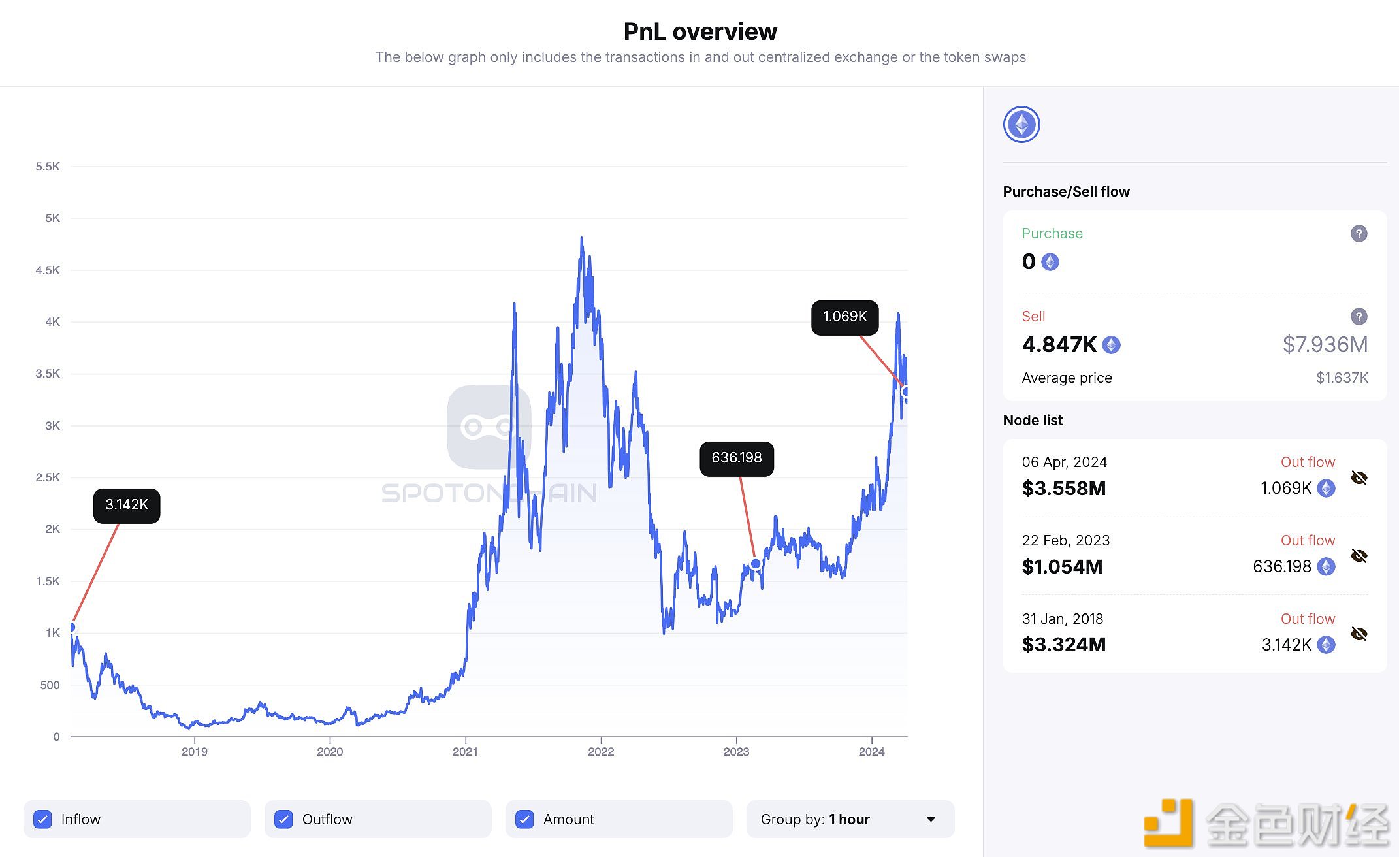Hide the 22 Feb, 2023 outflow node

tap(1359, 556)
